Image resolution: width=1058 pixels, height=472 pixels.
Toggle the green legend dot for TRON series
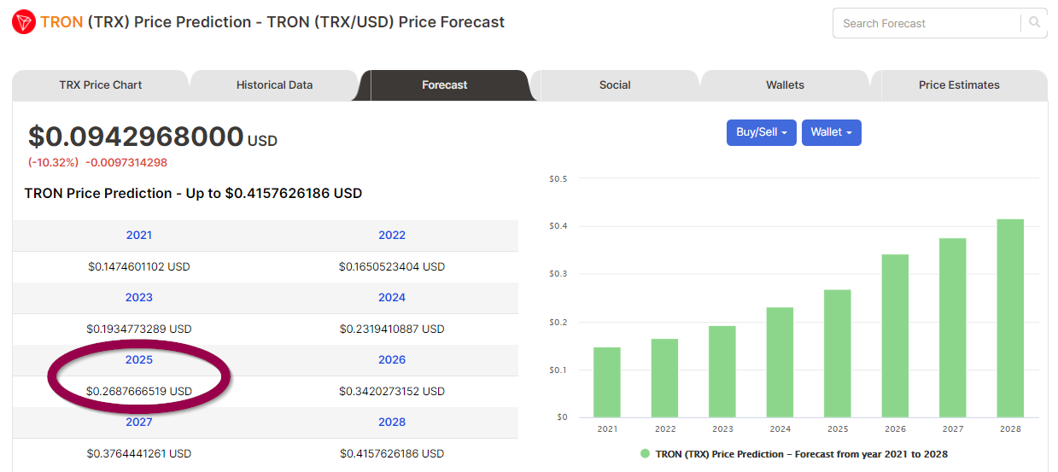coord(645,454)
